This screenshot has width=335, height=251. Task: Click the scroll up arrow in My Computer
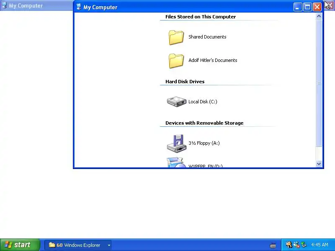point(319,16)
